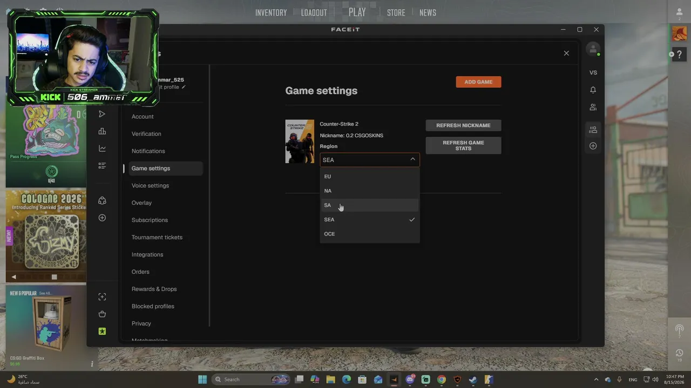The image size is (691, 388).
Task: Open Integrations settings
Action: 147,254
